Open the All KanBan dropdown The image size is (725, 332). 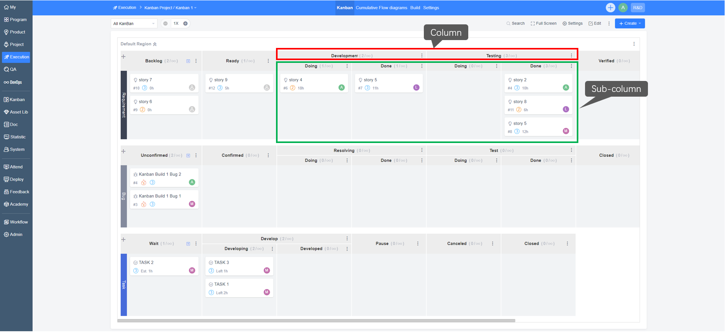coord(134,24)
